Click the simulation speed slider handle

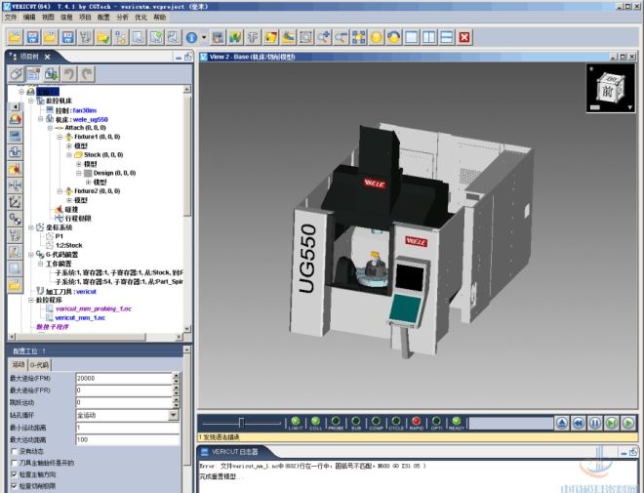[242, 423]
